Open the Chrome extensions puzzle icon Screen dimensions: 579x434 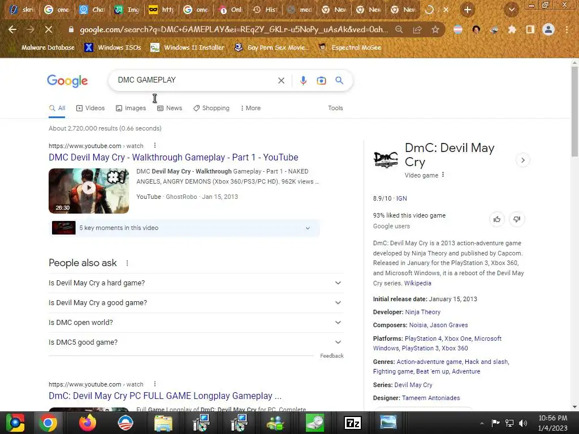click(512, 29)
